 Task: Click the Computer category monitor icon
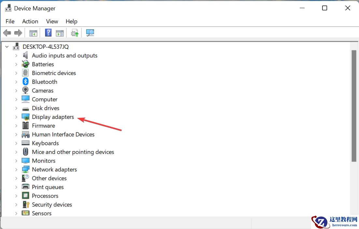point(25,99)
